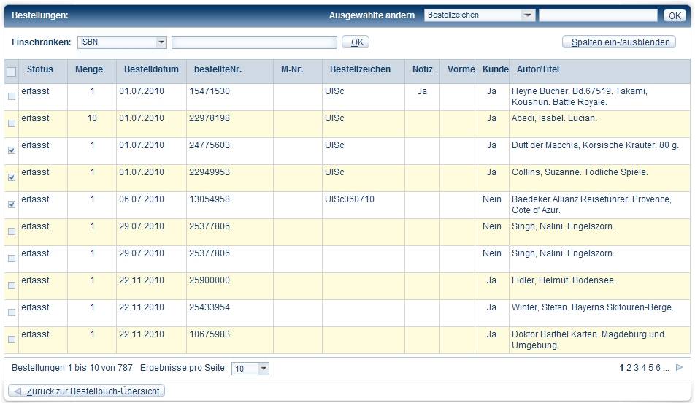Click the Autor/Titel column header
This screenshot has height=403, width=695.
pyautogui.click(x=537, y=69)
